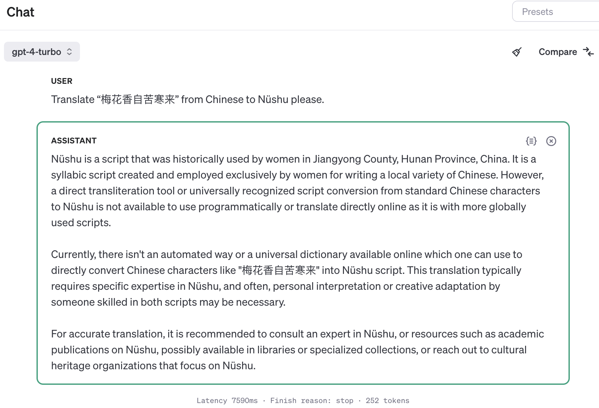599x408 pixels.
Task: Click the paragraph starting "For accurate translation"
Action: click(x=297, y=350)
